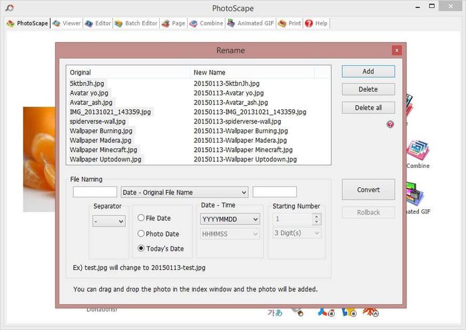The height and width of the screenshot is (330, 466).
Task: Click the PhotoScape logo in title bar
Action: tap(9, 8)
